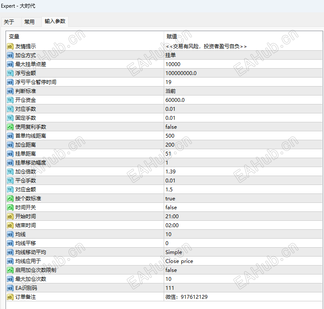Viewport: 324px width, 309px height.
Task: Click the integer icon beside 挂单移动幅度
Action: 10,162
